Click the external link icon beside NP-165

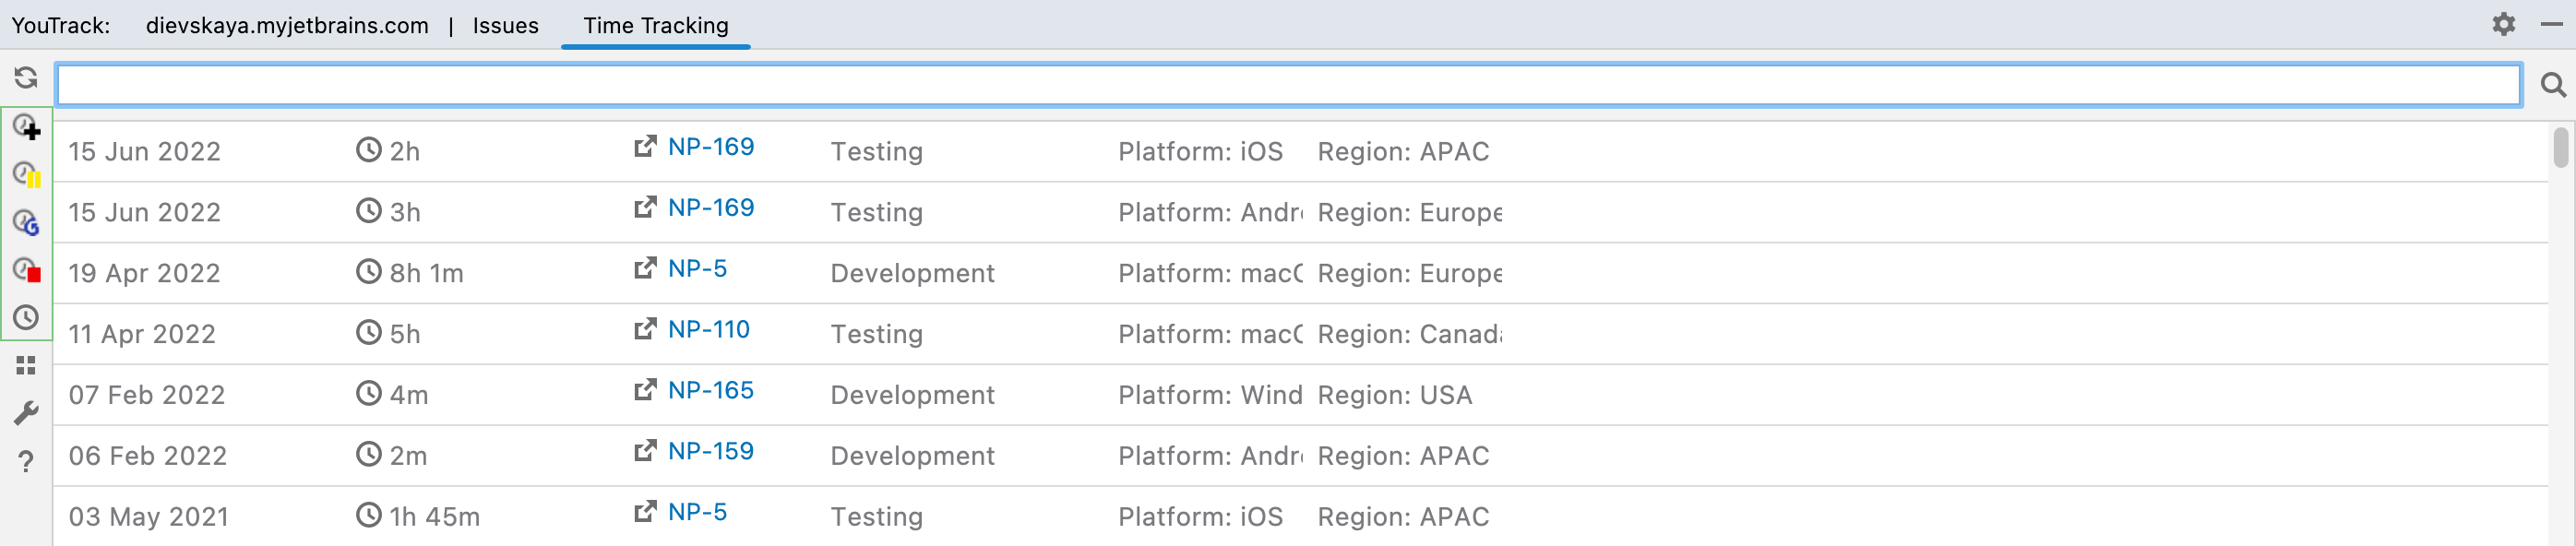click(645, 390)
